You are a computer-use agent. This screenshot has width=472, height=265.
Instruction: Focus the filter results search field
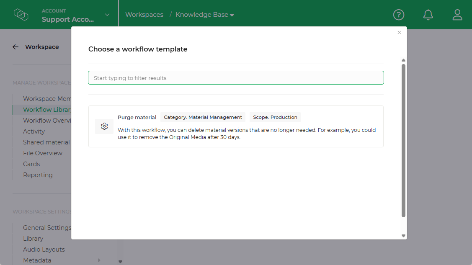pos(236,77)
